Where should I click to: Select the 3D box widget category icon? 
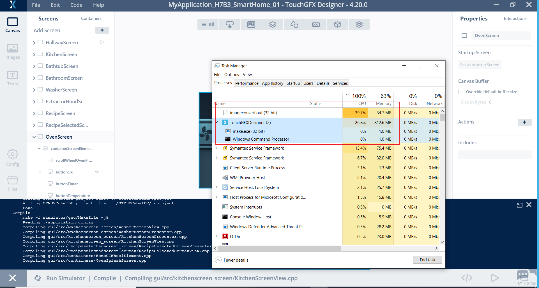337,25
